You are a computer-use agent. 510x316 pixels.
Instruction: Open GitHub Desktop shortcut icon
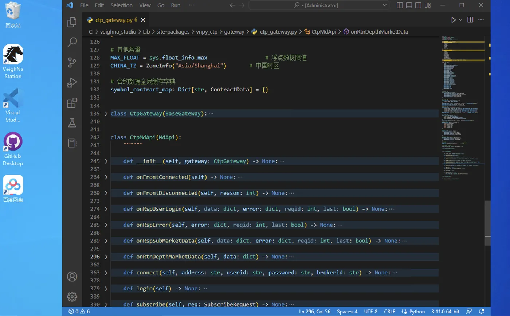click(13, 149)
